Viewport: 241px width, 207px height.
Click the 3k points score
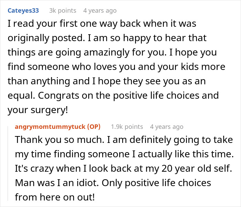pos(62,11)
